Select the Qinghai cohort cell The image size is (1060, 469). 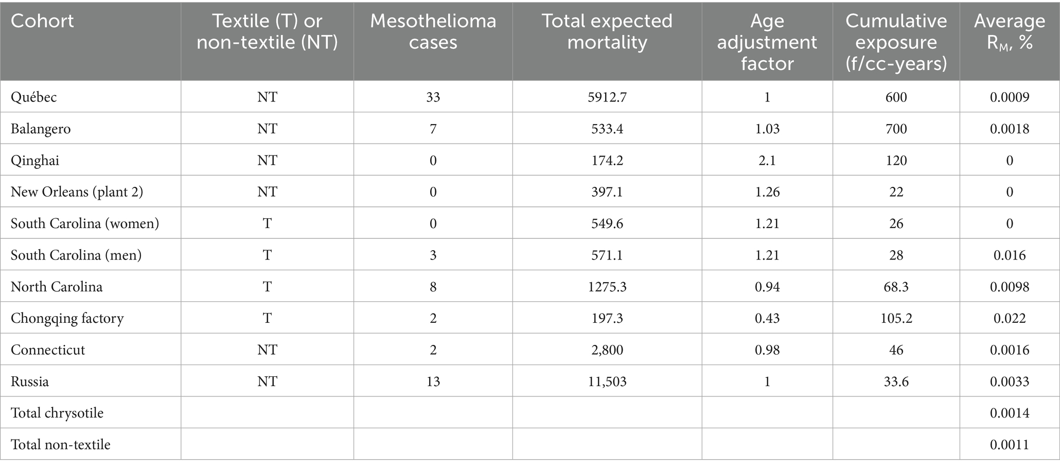coord(35,161)
